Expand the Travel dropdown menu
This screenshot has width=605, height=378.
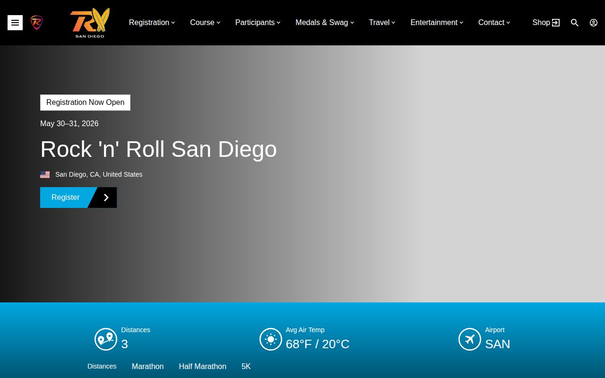click(x=382, y=23)
